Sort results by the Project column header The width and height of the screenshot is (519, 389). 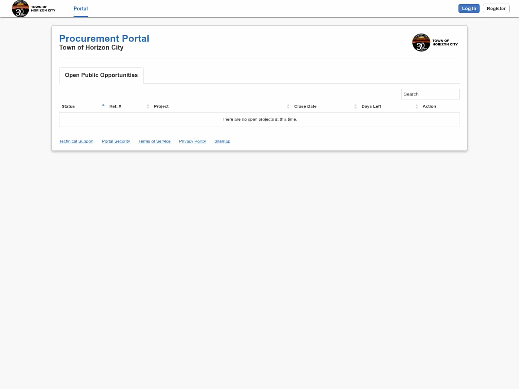pos(161,106)
